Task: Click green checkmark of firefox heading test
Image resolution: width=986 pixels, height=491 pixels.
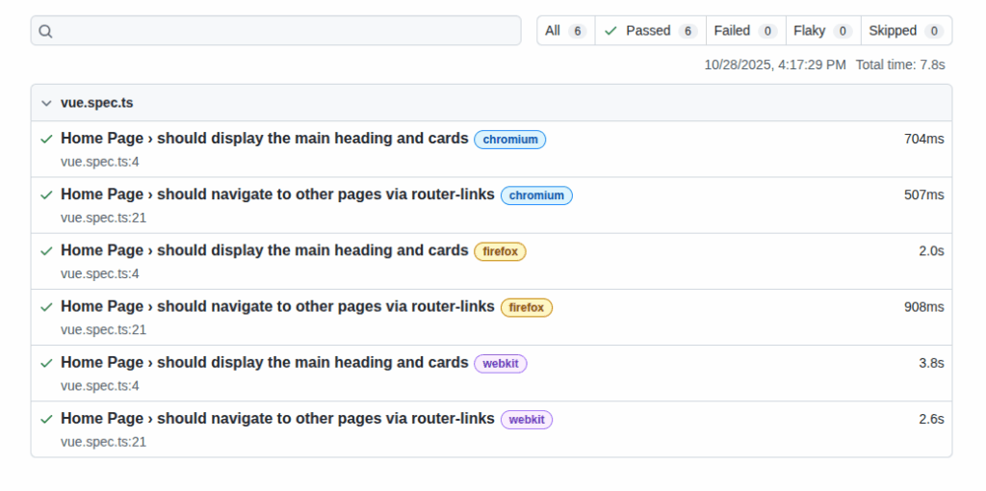Action: [x=46, y=250]
